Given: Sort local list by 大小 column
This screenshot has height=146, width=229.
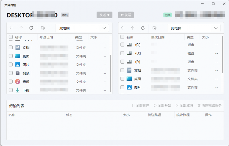Looking at the screenshot, I should [94, 37].
